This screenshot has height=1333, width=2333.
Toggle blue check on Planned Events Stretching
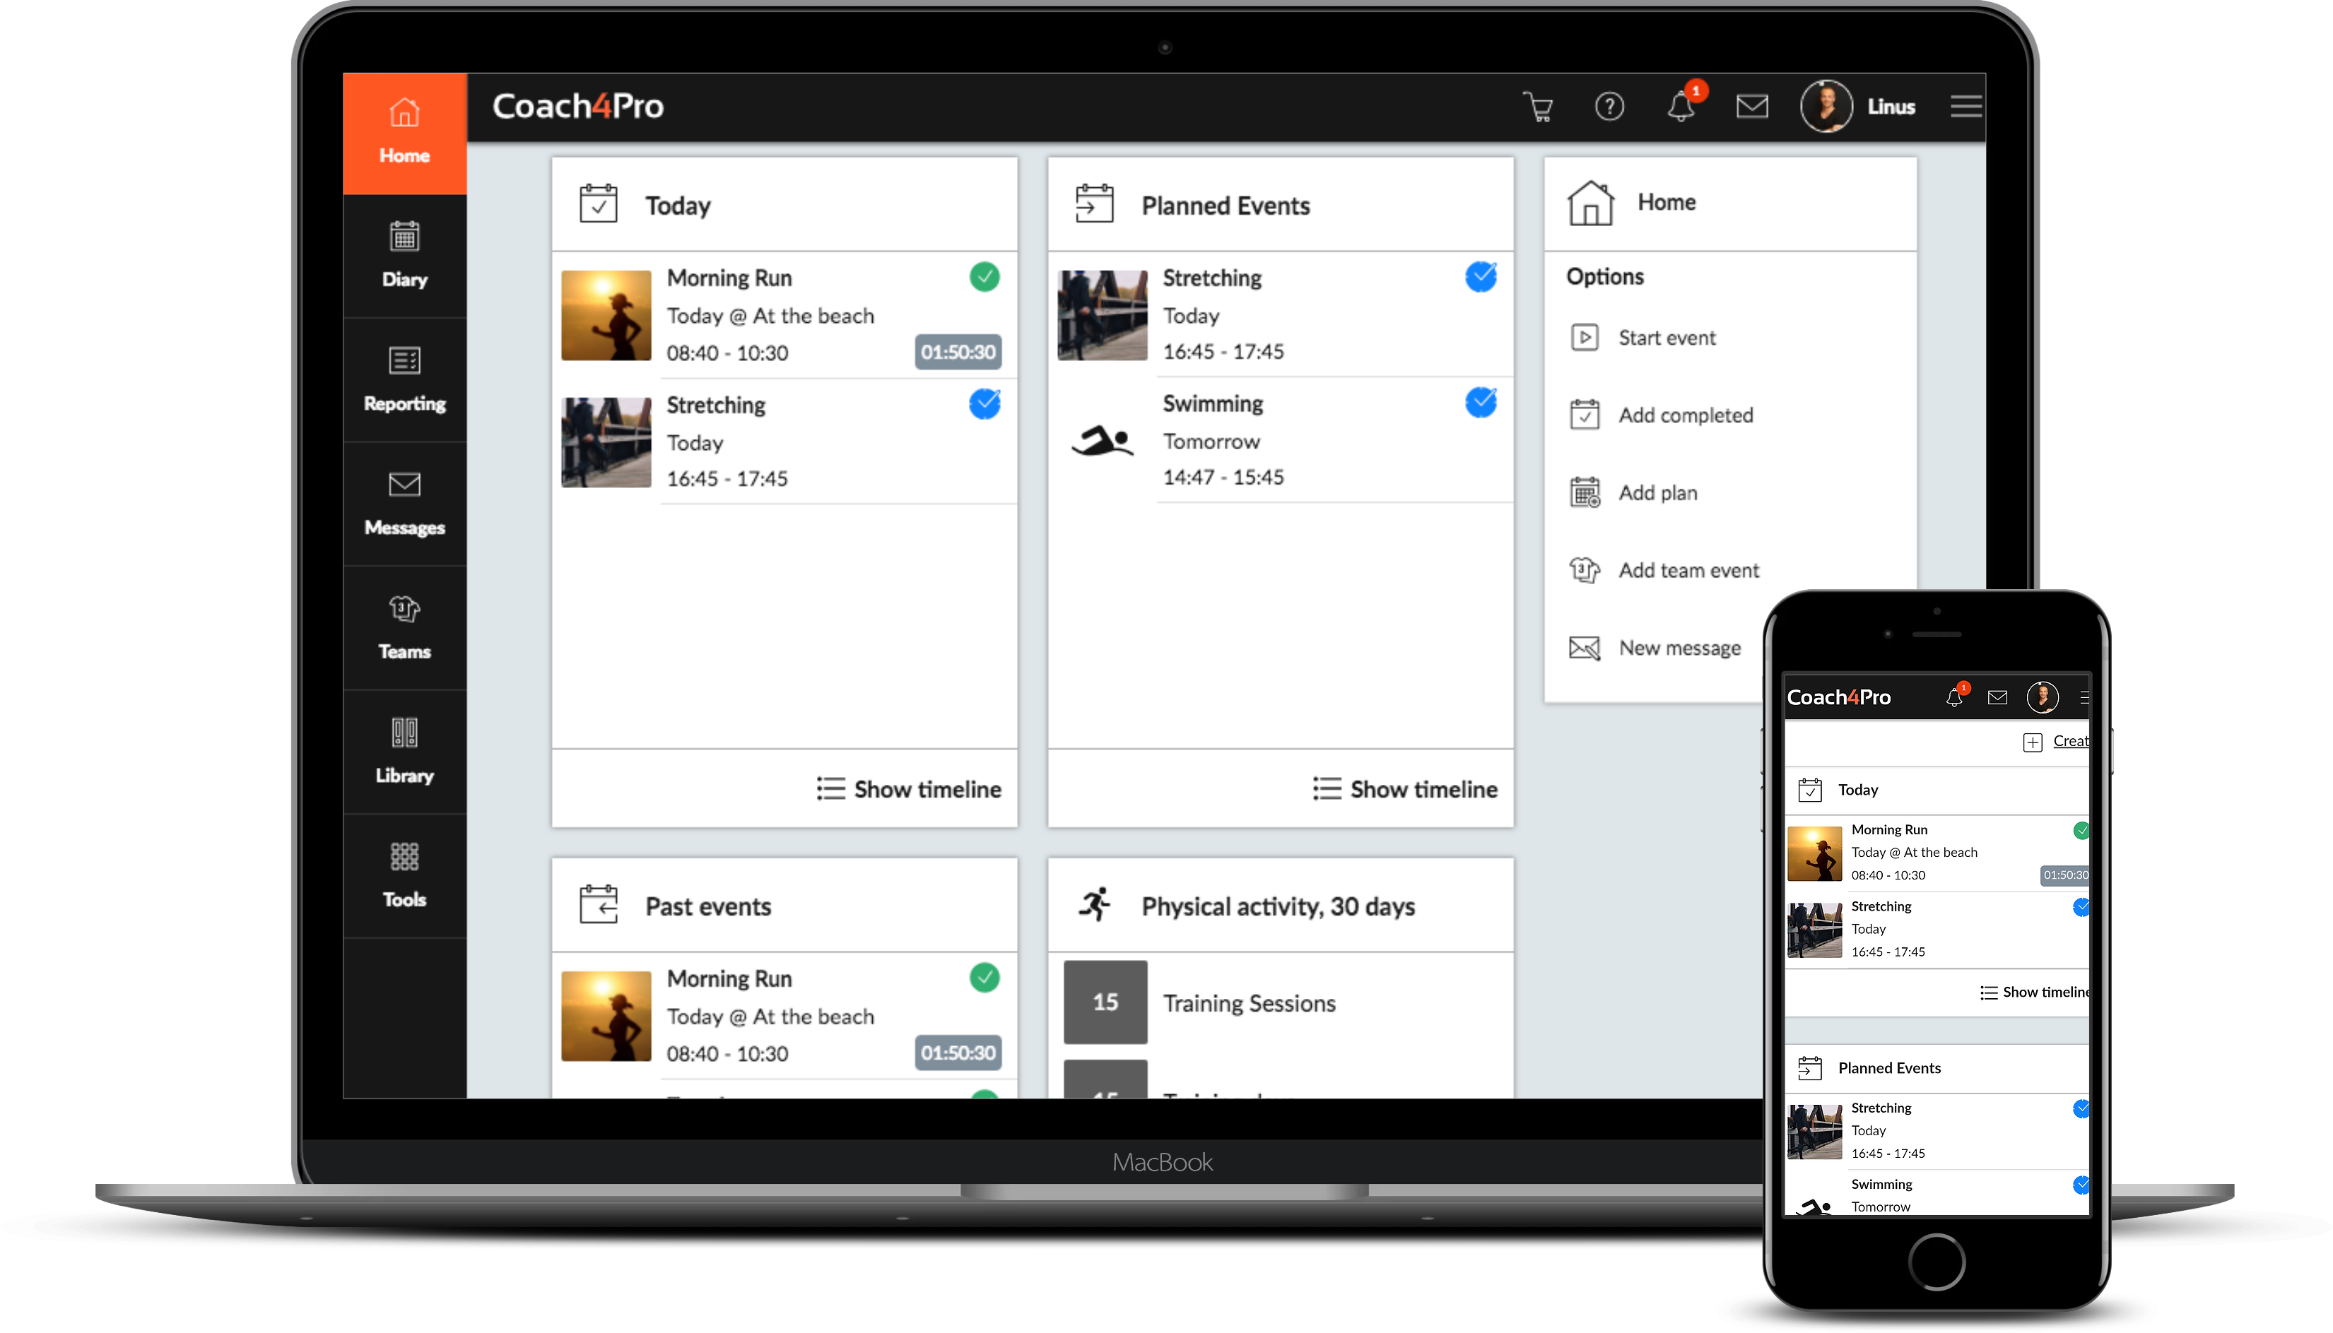click(x=1481, y=278)
